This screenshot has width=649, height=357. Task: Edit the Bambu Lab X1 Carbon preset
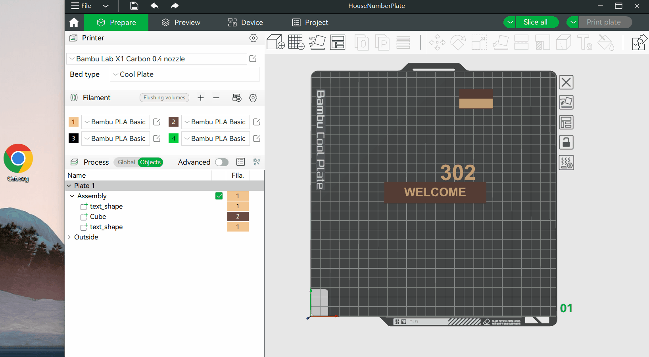tap(253, 59)
